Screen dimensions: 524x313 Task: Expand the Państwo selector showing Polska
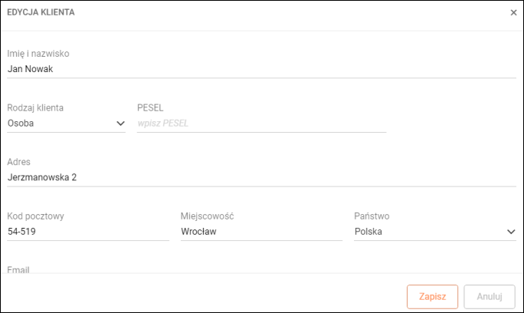(x=429, y=231)
